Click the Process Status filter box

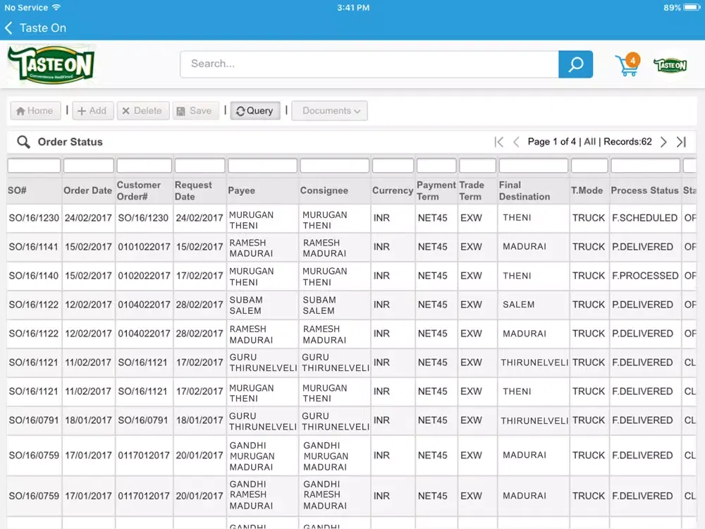(x=645, y=166)
